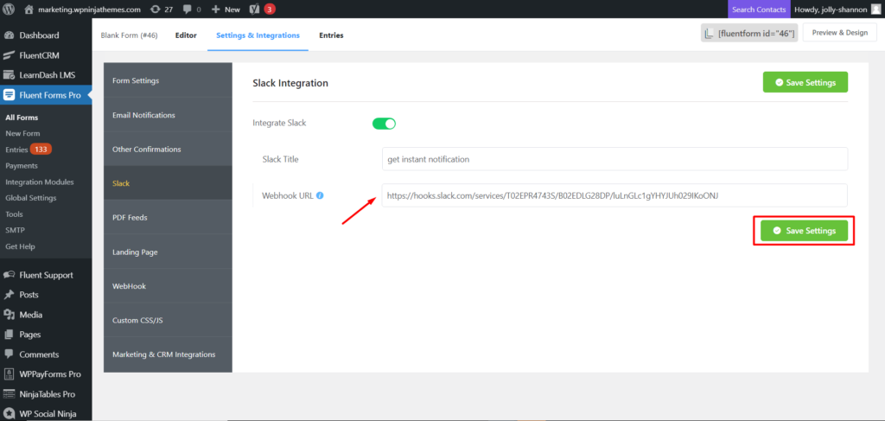Toggle the Integrate Slack switch
The height and width of the screenshot is (421, 885).
pyautogui.click(x=384, y=123)
